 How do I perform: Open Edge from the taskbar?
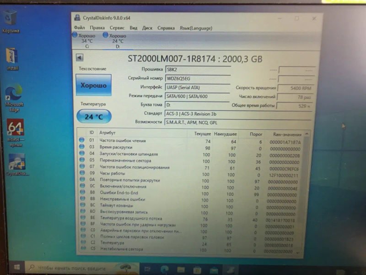(x=165, y=269)
